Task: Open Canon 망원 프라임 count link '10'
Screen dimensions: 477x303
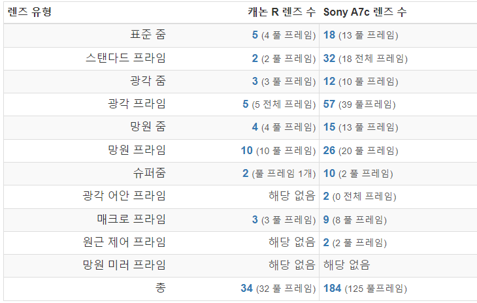Action: [x=247, y=150]
